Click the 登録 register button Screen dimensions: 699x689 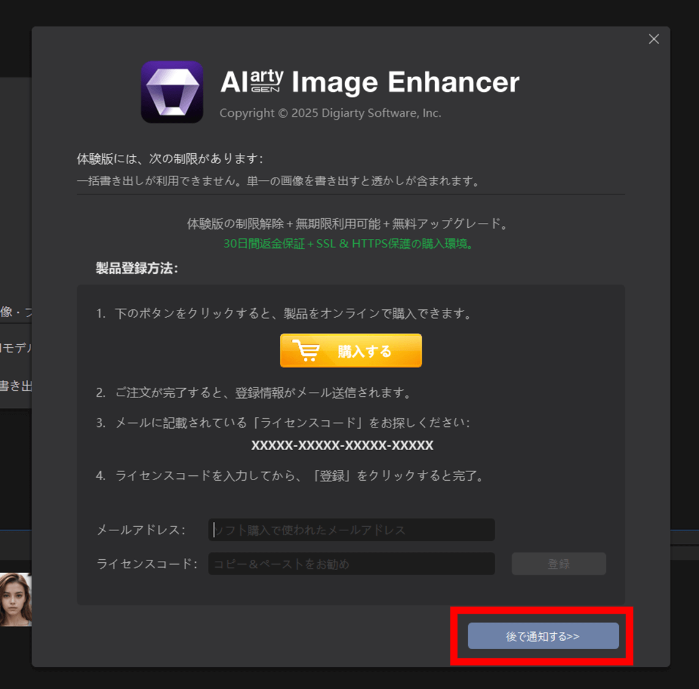click(559, 563)
